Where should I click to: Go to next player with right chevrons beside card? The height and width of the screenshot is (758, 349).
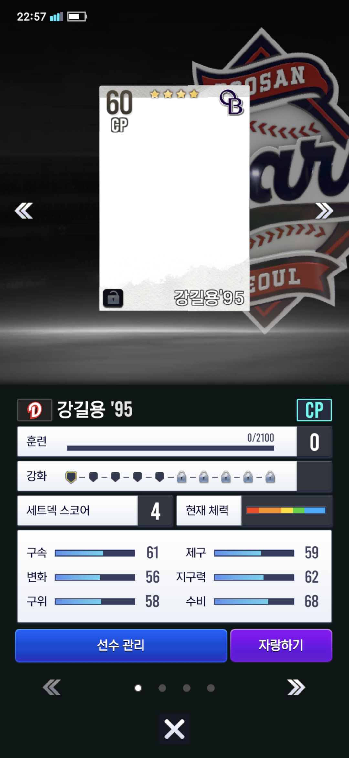coord(324,211)
